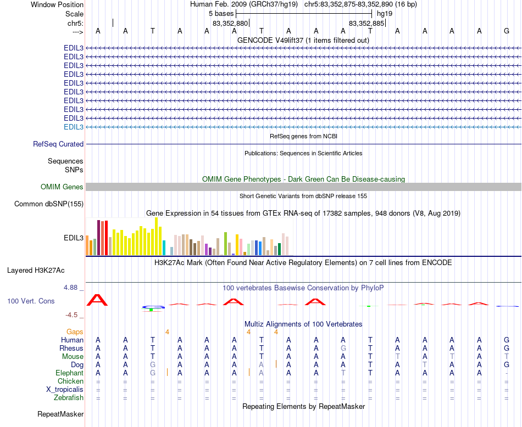Click the RepeatMasker track label

(x=60, y=414)
